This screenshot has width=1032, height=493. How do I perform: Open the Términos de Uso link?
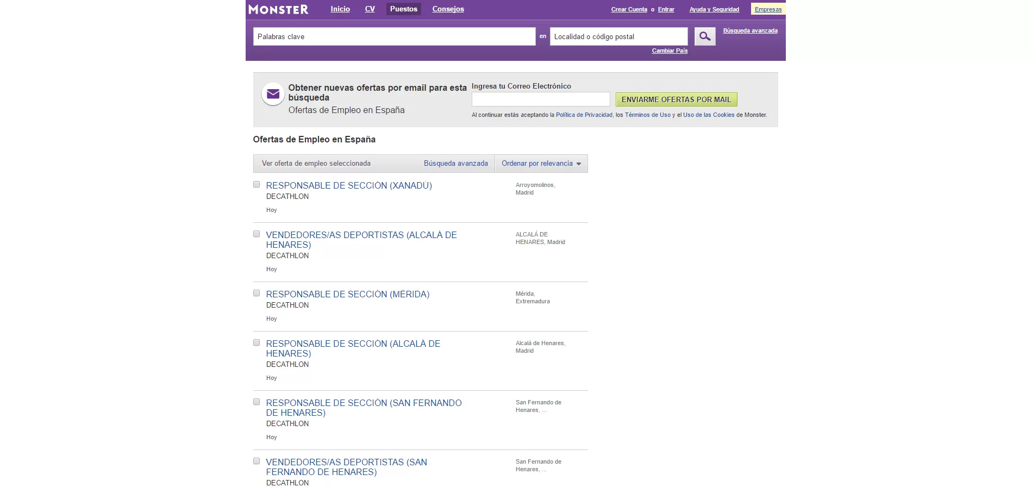(648, 115)
